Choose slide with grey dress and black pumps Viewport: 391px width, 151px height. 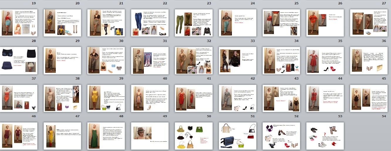[237, 98]
